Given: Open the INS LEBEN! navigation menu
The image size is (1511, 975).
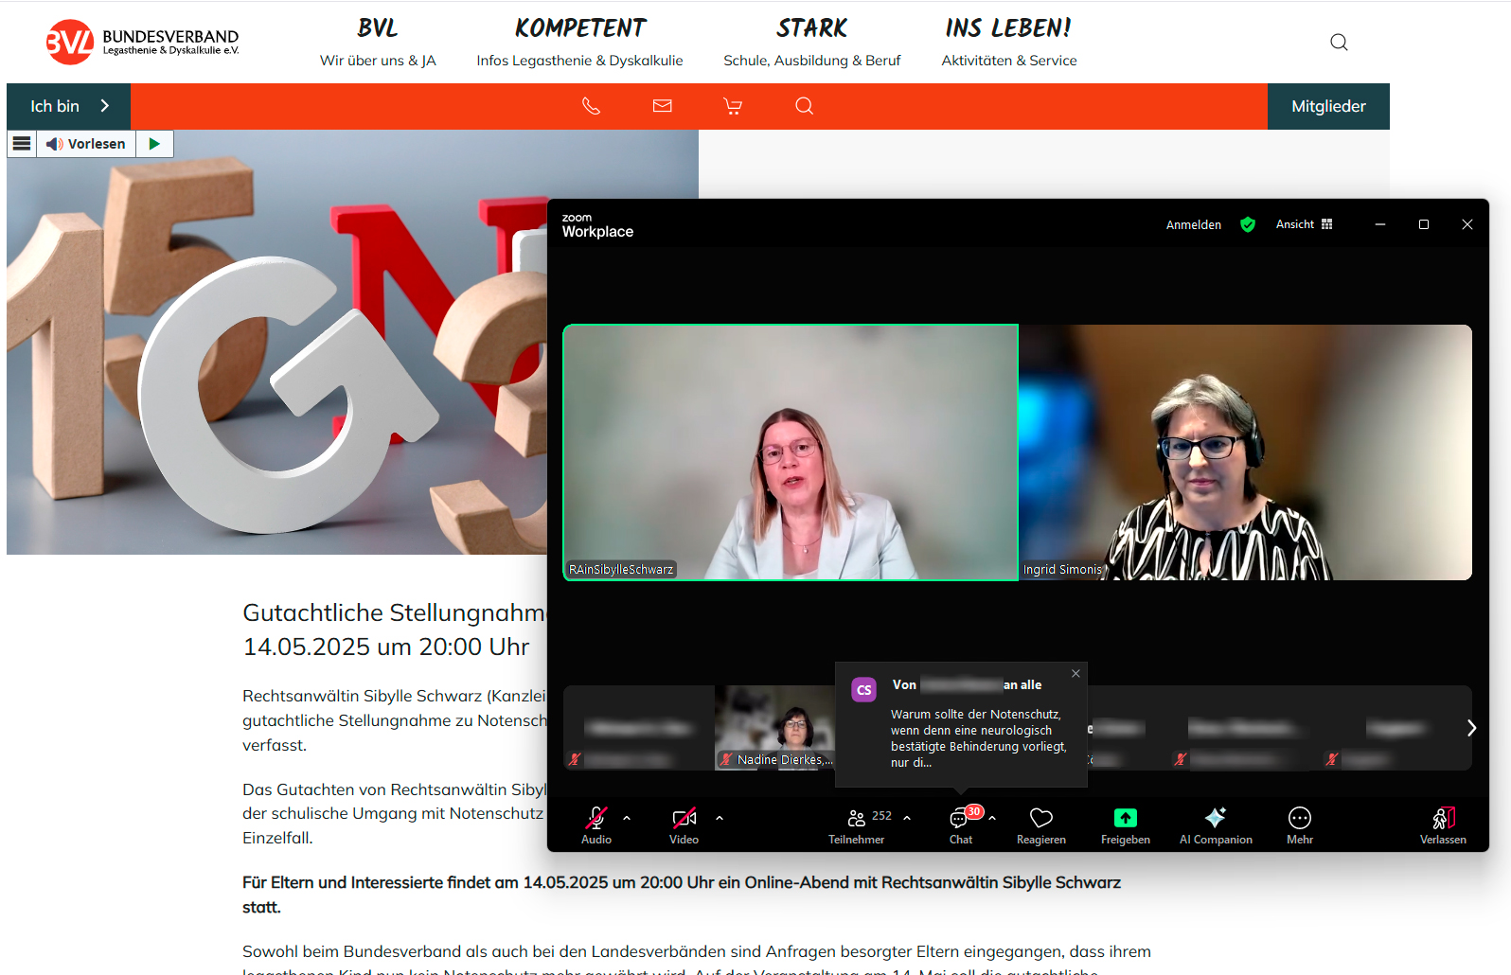Looking at the screenshot, I should pyautogui.click(x=1008, y=43).
